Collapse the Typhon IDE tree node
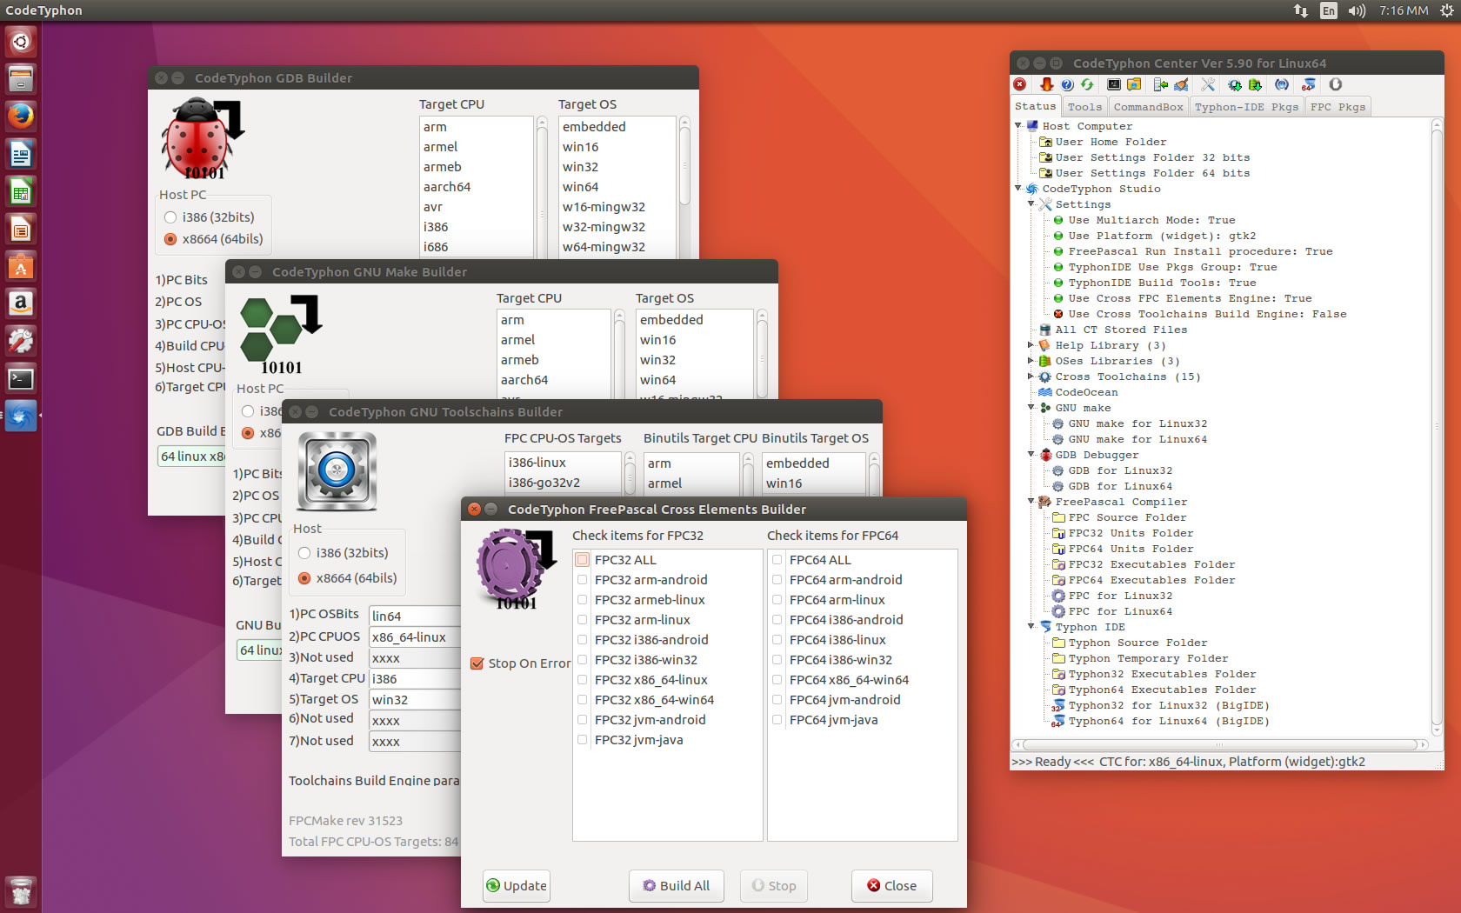Viewport: 1461px width, 913px height. point(1031,627)
